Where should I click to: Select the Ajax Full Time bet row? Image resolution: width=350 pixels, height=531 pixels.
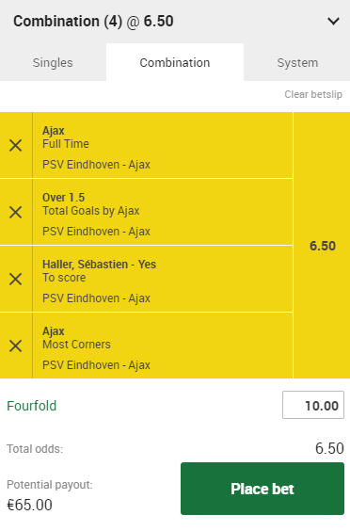pos(163,145)
